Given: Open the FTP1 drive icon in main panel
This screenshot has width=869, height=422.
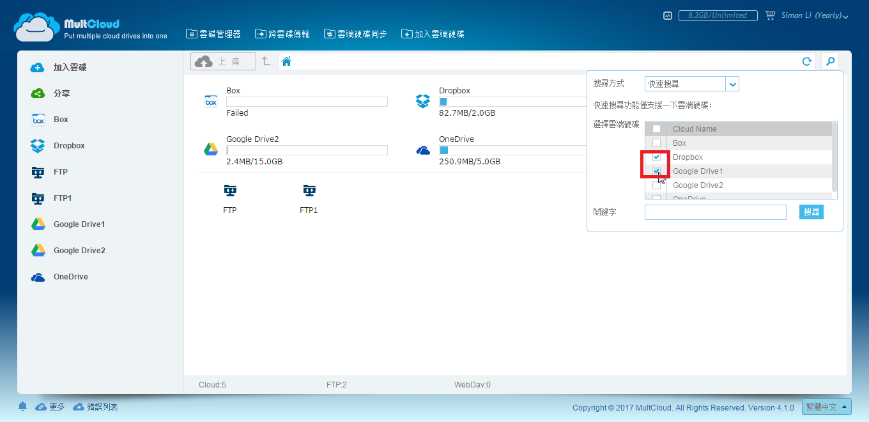Looking at the screenshot, I should click(x=309, y=190).
